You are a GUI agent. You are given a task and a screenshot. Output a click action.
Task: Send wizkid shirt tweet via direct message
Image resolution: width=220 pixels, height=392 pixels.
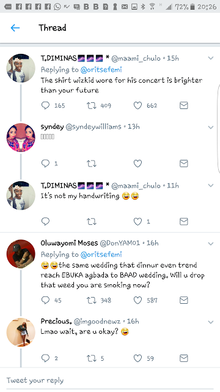(183, 105)
